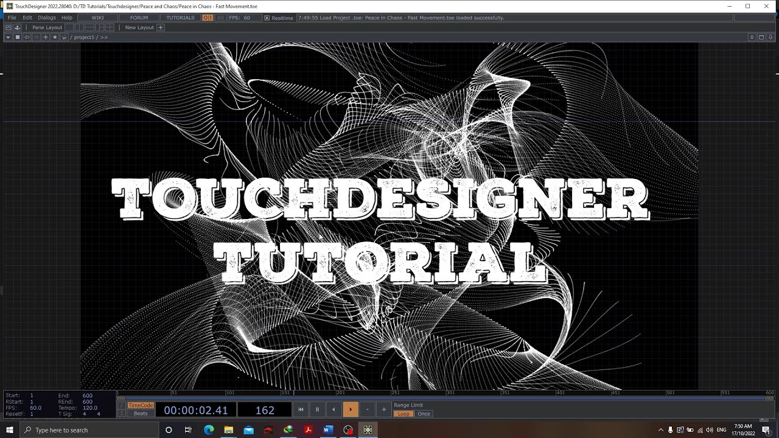Screen dimensions: 779x438
Task: Open the TUTORIALS link button
Action: [x=181, y=18]
